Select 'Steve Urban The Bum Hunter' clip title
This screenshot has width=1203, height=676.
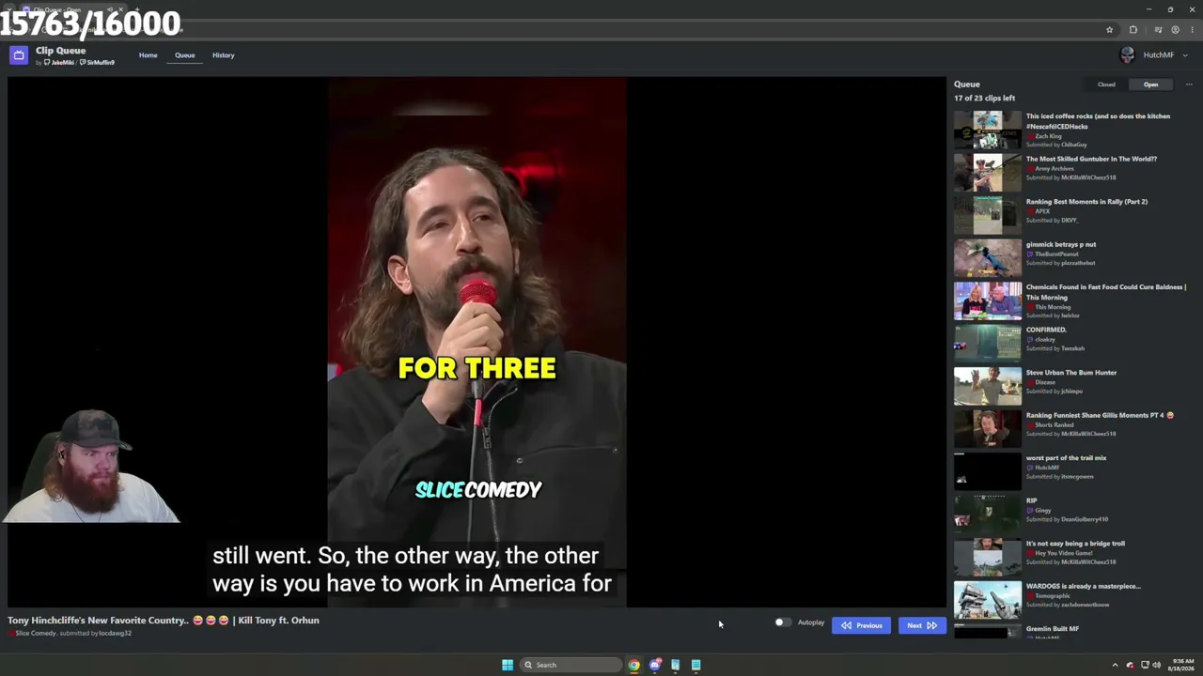[x=1071, y=373]
